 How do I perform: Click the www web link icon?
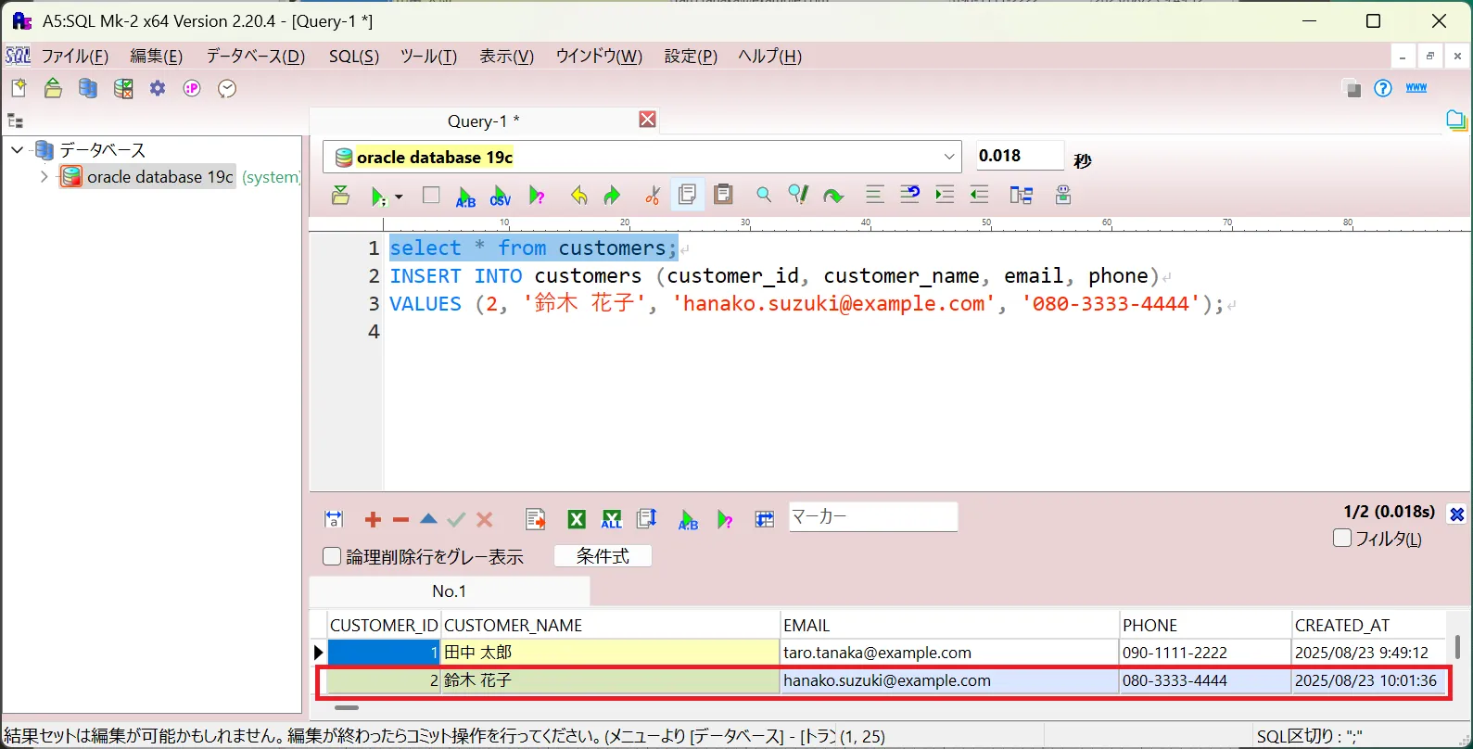point(1416,87)
